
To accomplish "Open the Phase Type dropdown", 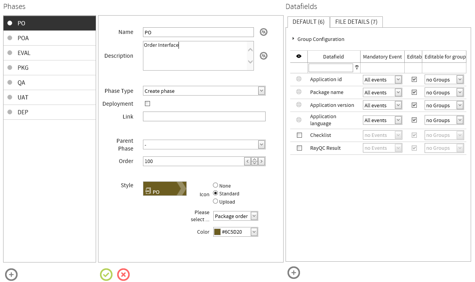I will tap(261, 91).
